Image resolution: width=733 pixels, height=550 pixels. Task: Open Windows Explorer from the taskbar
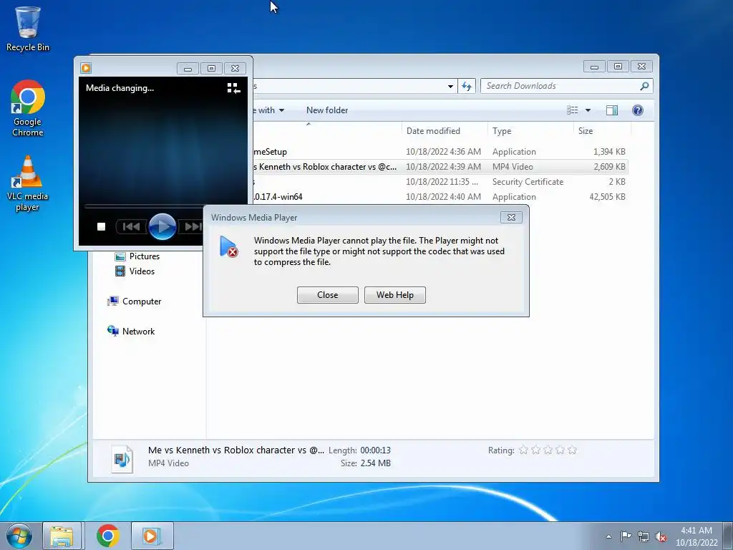[62, 536]
